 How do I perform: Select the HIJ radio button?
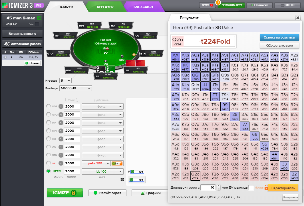click(x=49, y=139)
